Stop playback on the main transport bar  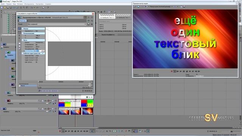click(x=75, y=131)
